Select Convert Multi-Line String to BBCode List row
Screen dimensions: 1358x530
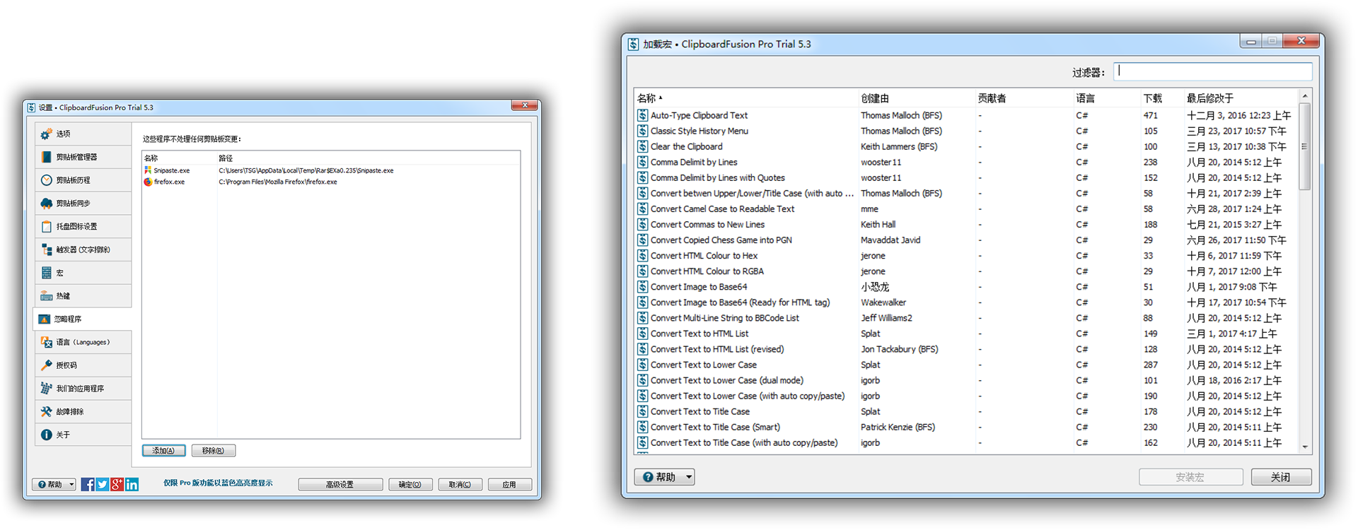[965, 318]
